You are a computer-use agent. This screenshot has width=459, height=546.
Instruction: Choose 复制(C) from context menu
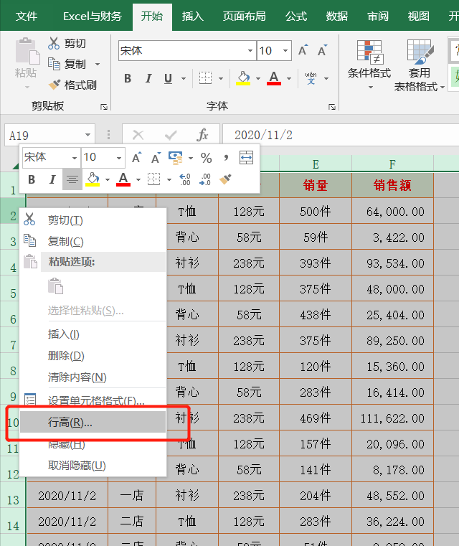coord(93,241)
